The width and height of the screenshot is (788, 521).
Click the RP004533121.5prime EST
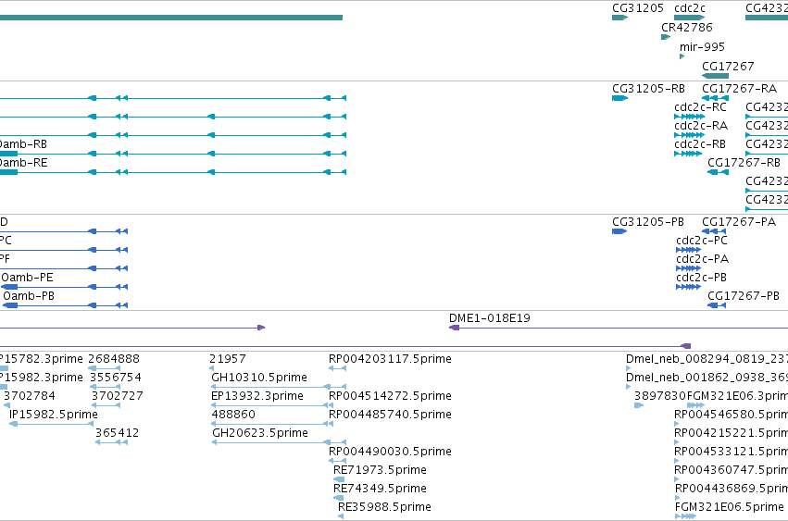click(x=677, y=461)
